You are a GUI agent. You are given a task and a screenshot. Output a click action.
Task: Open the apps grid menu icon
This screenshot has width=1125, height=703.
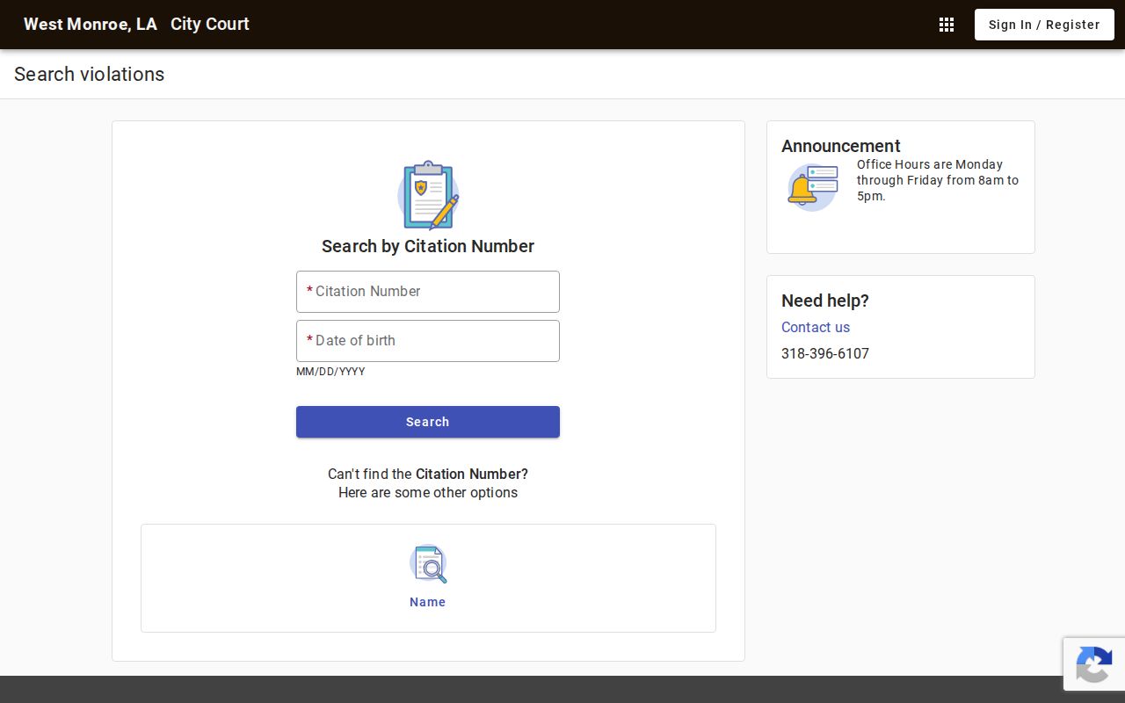coord(947,25)
